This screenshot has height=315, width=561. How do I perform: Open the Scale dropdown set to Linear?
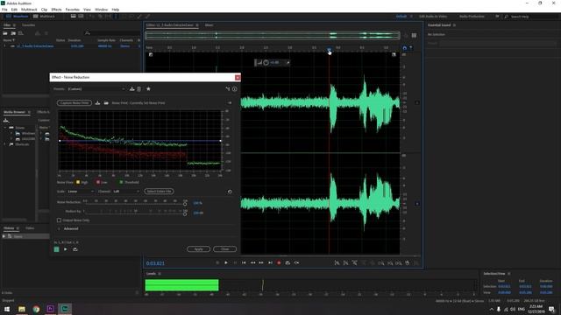(x=81, y=192)
